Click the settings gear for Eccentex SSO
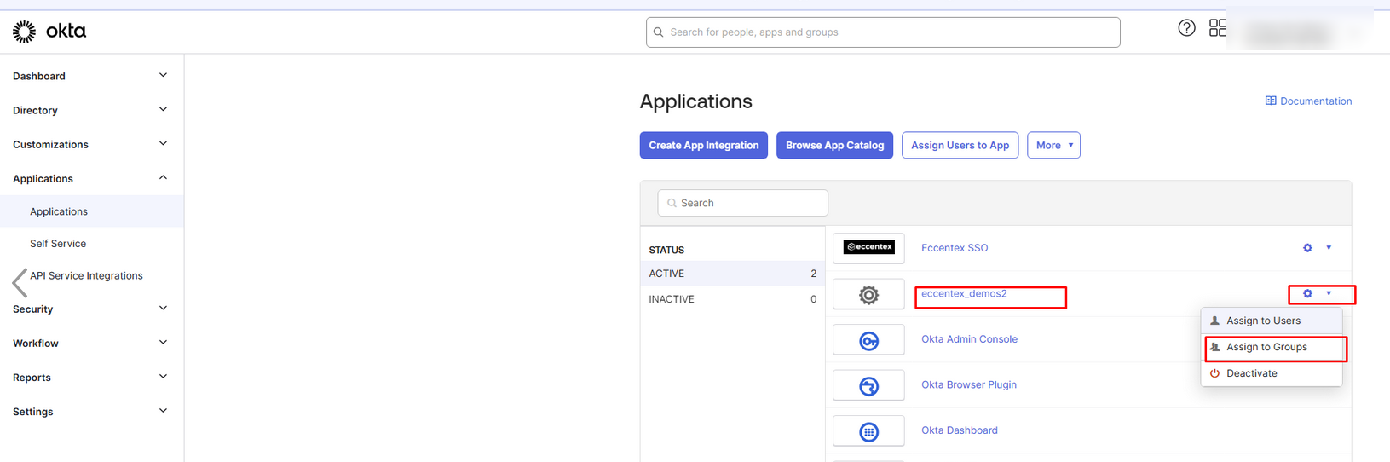 coord(1307,248)
